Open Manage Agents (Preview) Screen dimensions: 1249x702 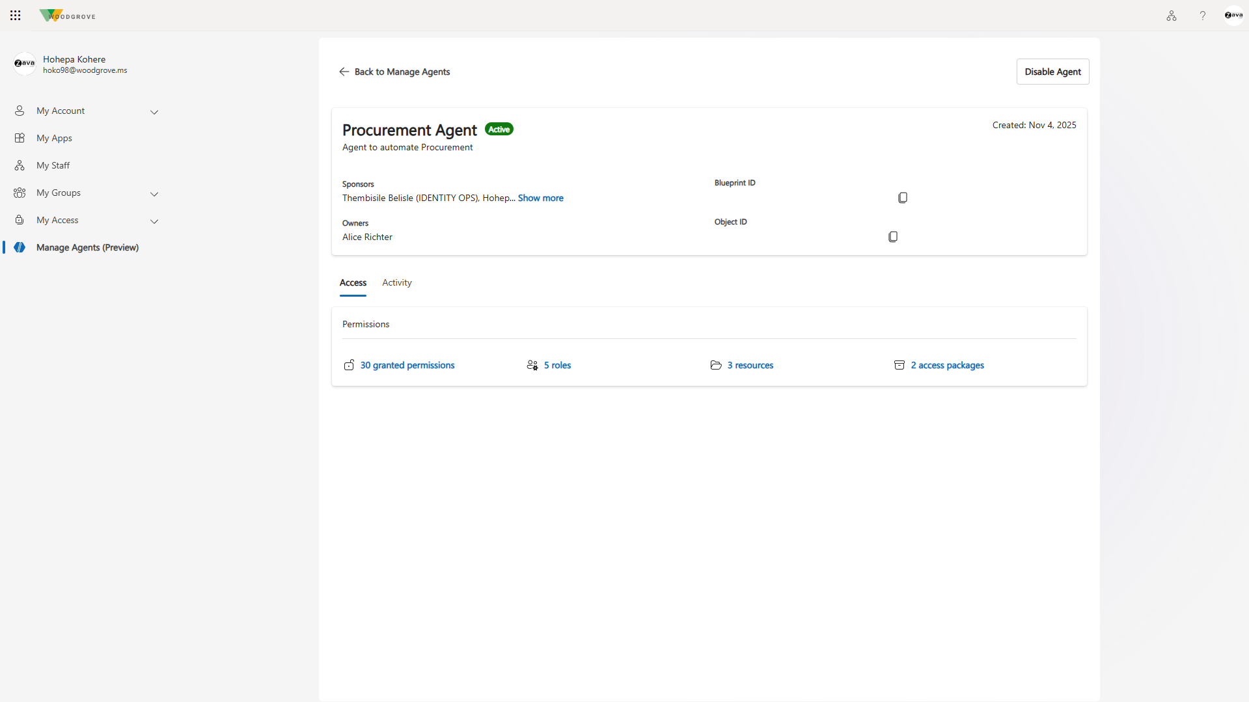pyautogui.click(x=87, y=247)
